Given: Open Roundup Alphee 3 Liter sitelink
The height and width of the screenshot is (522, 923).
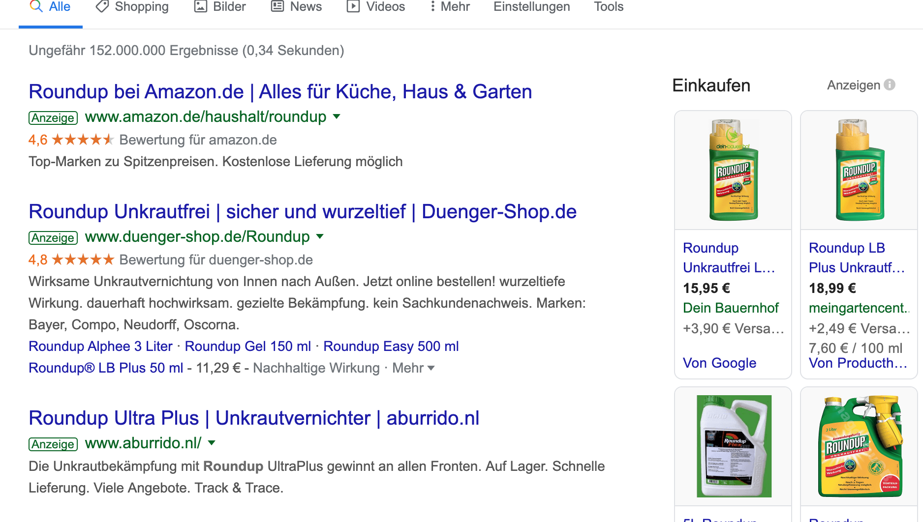Looking at the screenshot, I should (x=100, y=347).
